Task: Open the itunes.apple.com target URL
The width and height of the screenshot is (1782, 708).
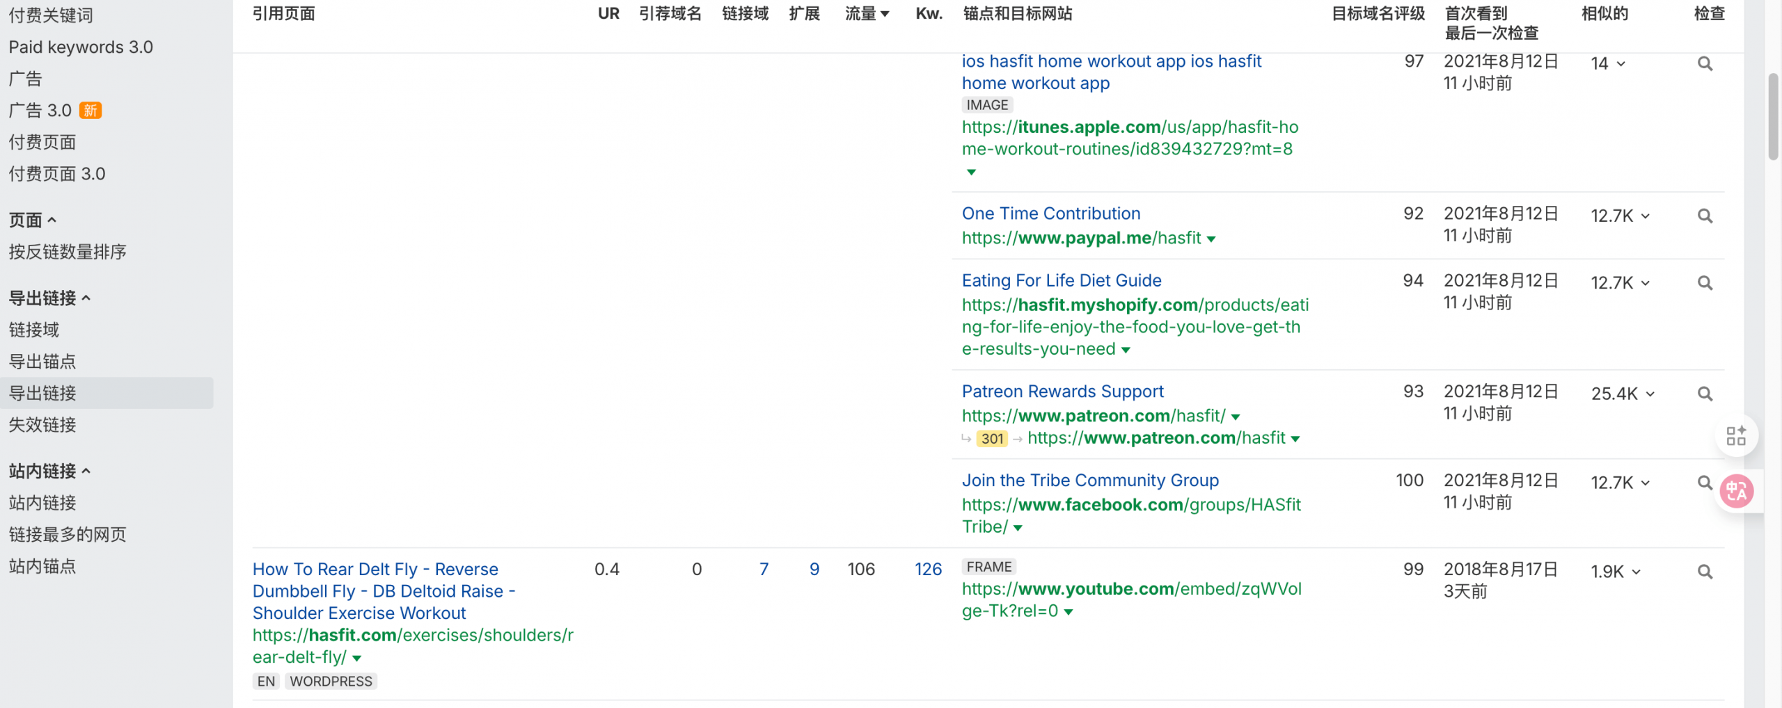Action: coord(1130,138)
